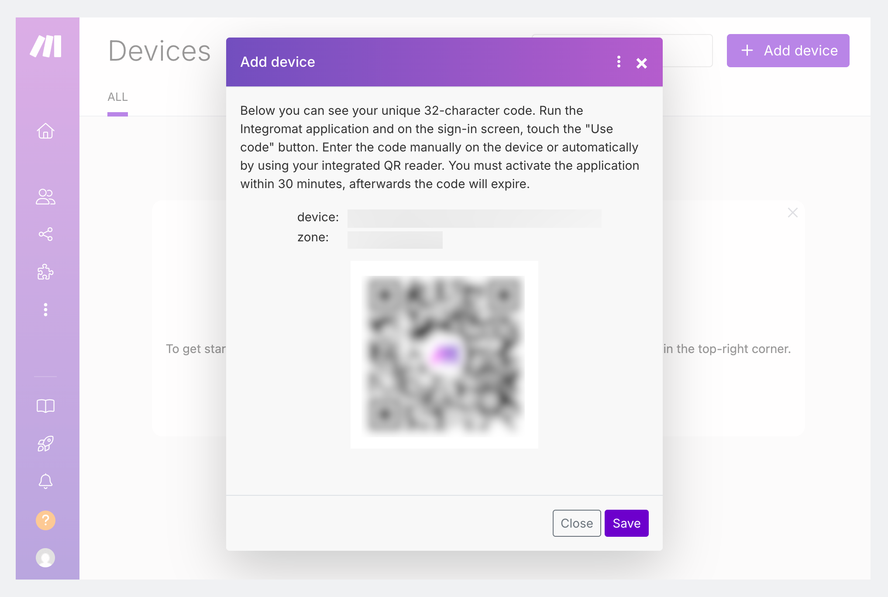Click the Make logo in sidebar

click(45, 46)
